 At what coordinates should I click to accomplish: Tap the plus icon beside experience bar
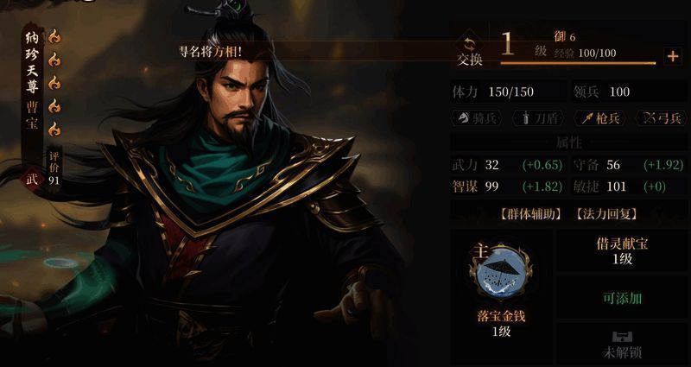(x=673, y=56)
